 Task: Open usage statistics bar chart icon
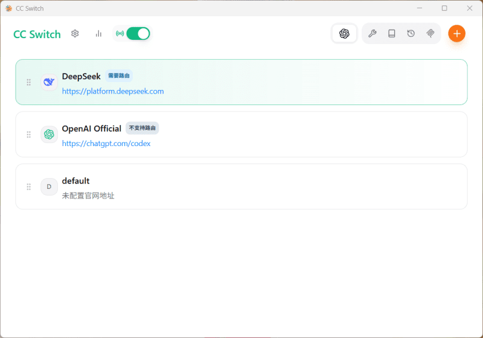(x=98, y=34)
